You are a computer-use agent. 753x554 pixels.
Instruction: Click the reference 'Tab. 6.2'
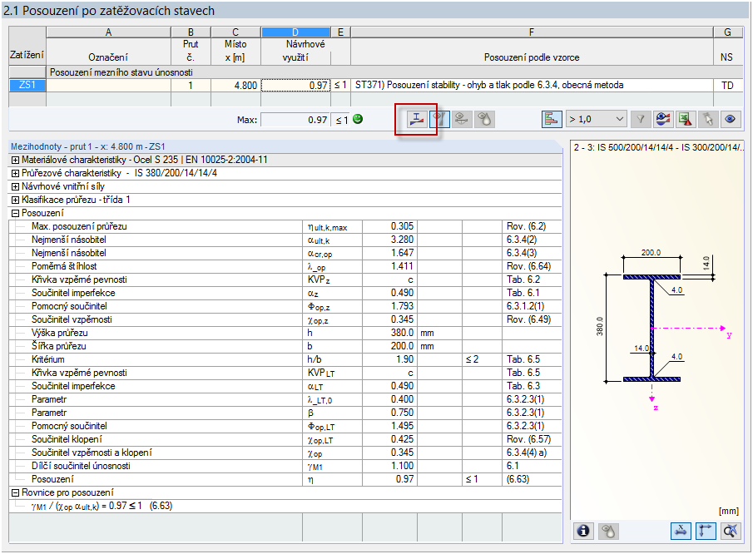pyautogui.click(x=523, y=279)
